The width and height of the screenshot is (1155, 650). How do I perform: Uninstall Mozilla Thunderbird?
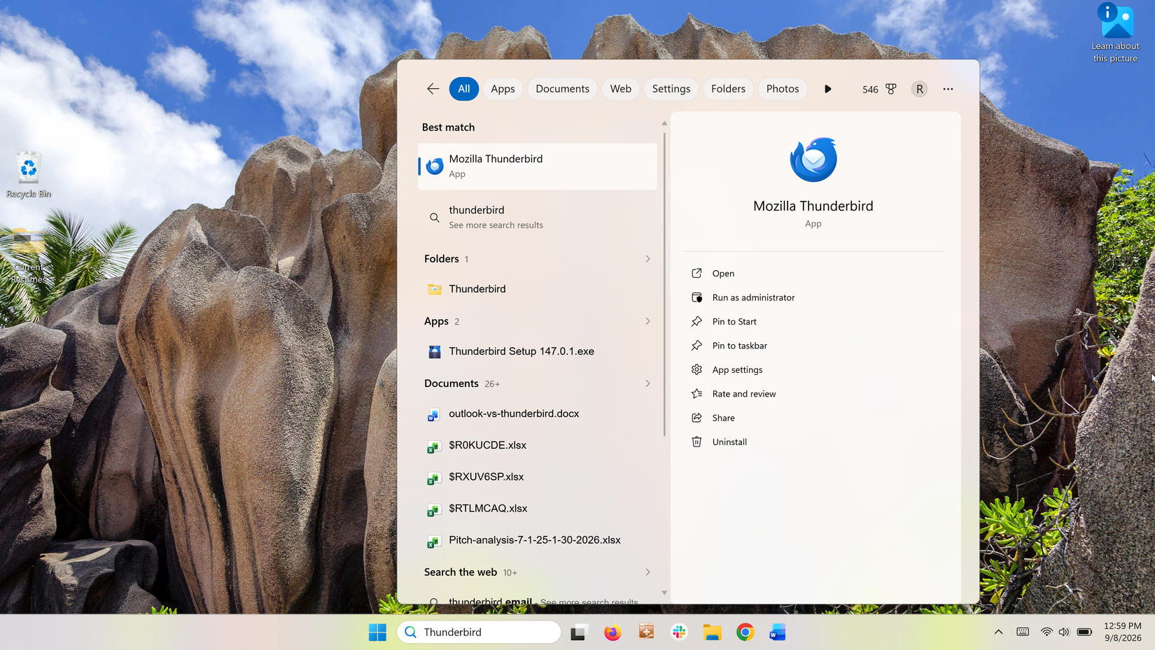(x=729, y=442)
